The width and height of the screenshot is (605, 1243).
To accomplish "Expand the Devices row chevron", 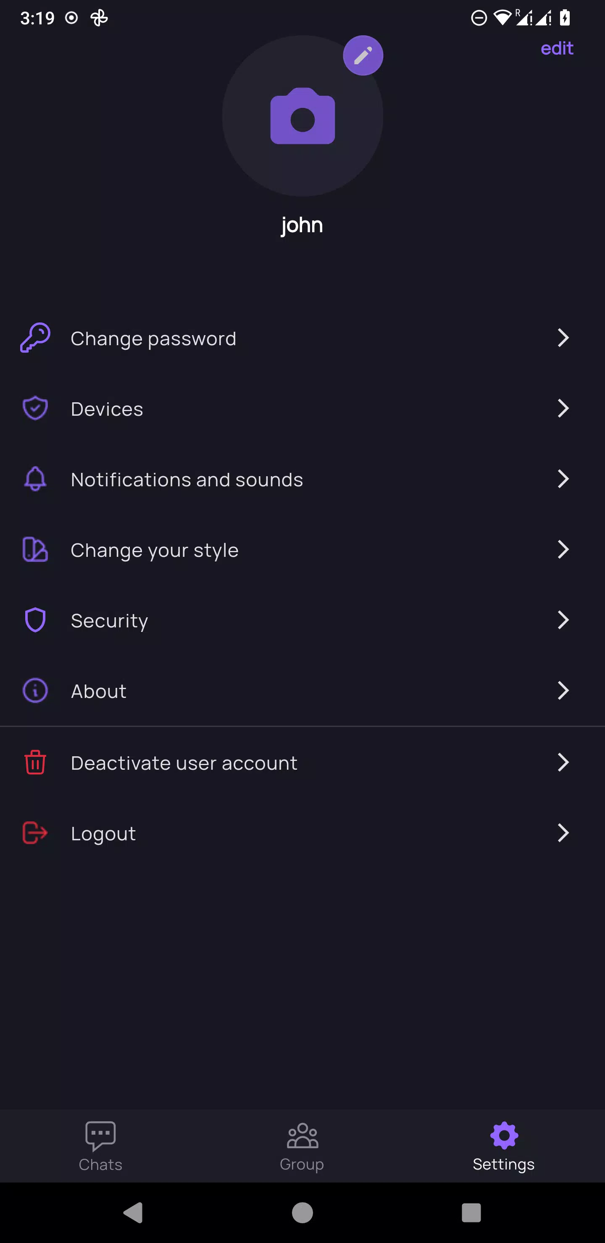I will point(563,408).
